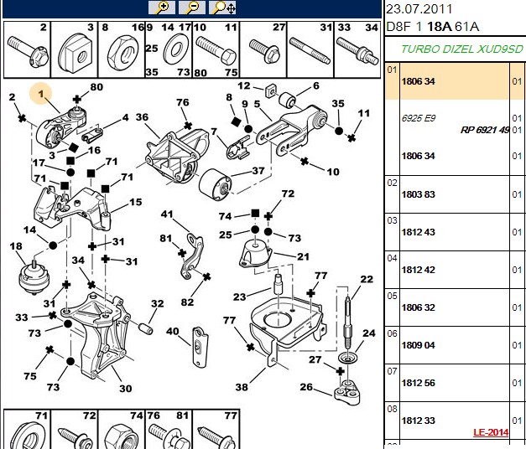The width and height of the screenshot is (526, 449).
Task: Select the zoom and pan magnifier tool
Action: 222,7
